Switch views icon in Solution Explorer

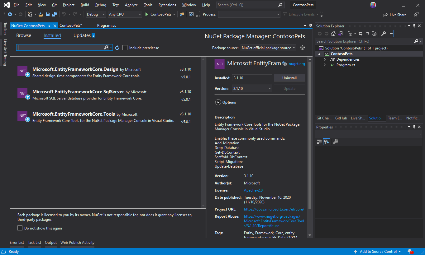coord(341,34)
